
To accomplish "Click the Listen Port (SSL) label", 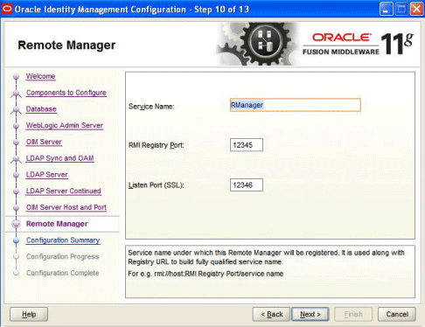I will (156, 185).
